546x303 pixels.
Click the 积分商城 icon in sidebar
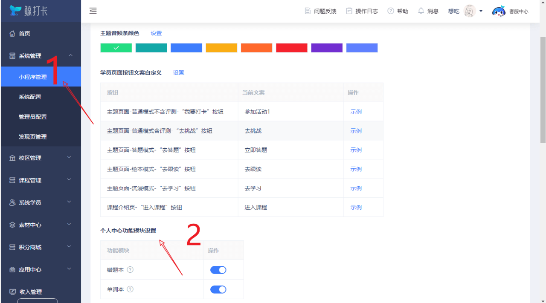point(12,247)
